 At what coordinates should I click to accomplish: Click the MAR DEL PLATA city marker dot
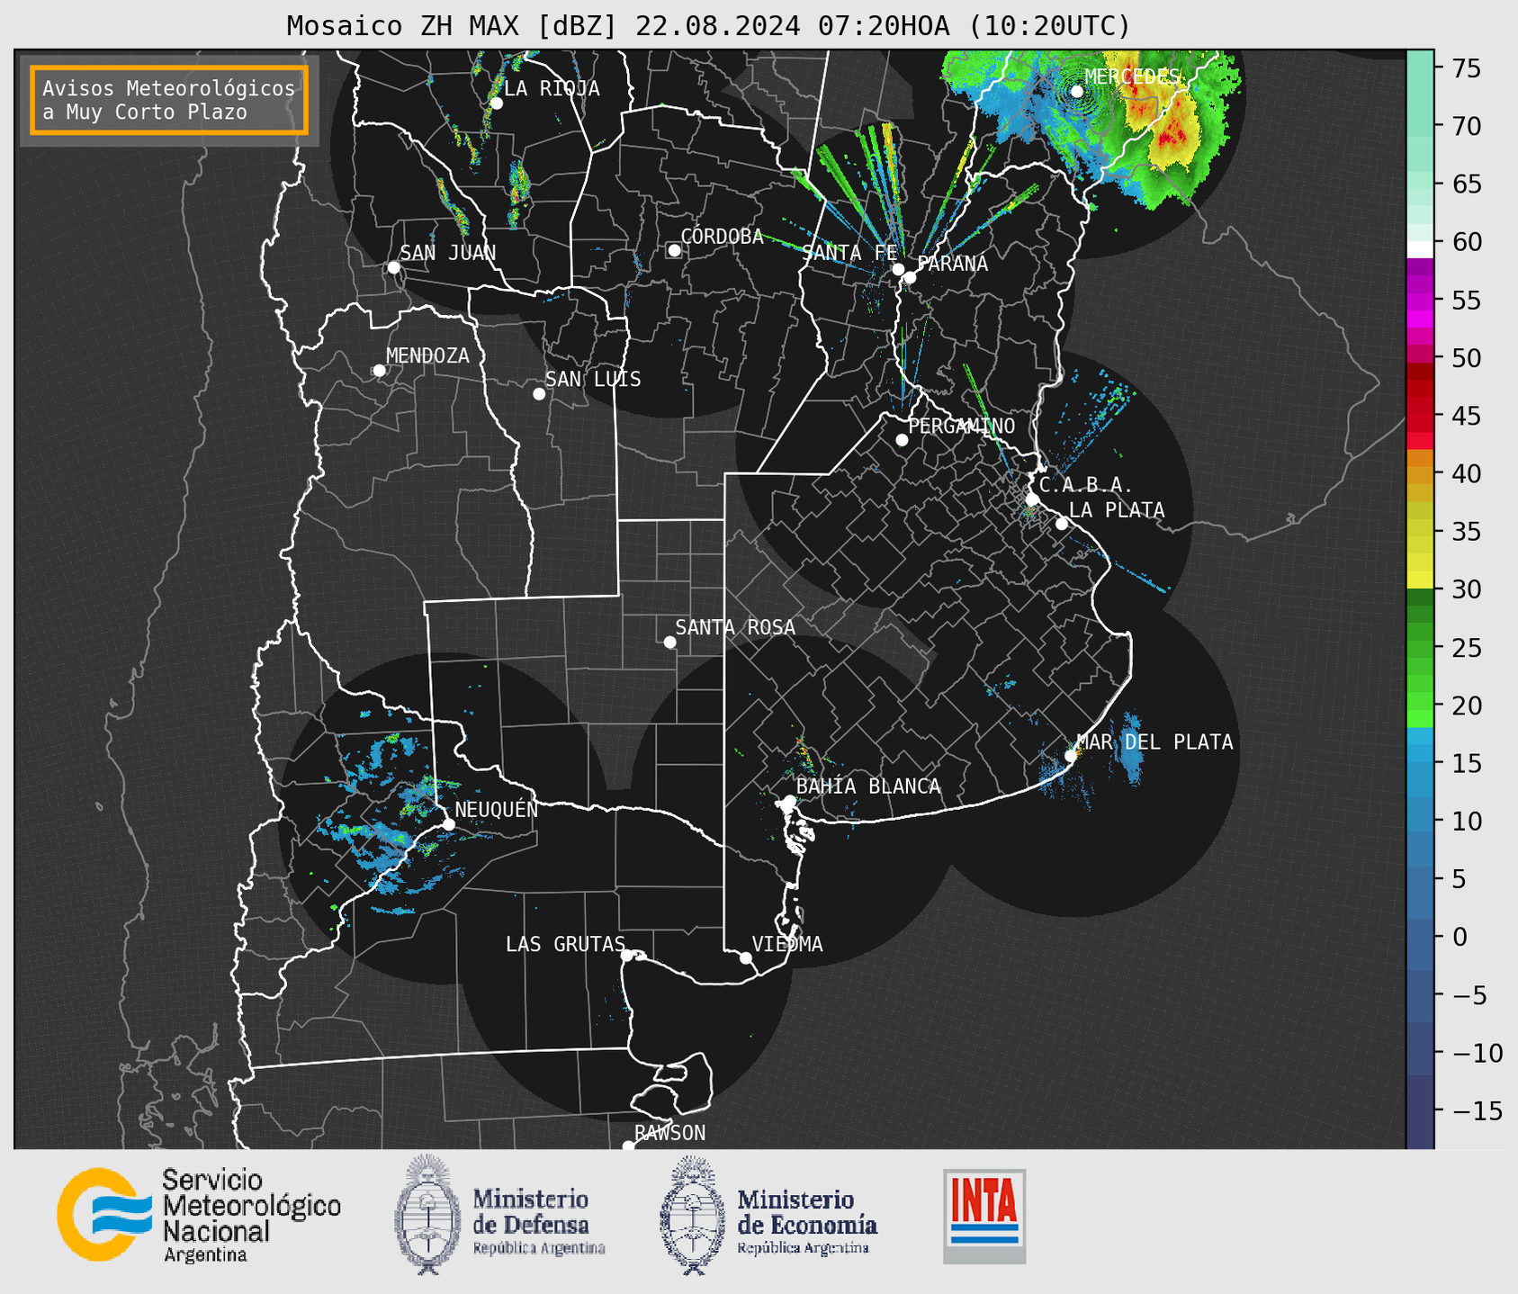(x=1071, y=756)
